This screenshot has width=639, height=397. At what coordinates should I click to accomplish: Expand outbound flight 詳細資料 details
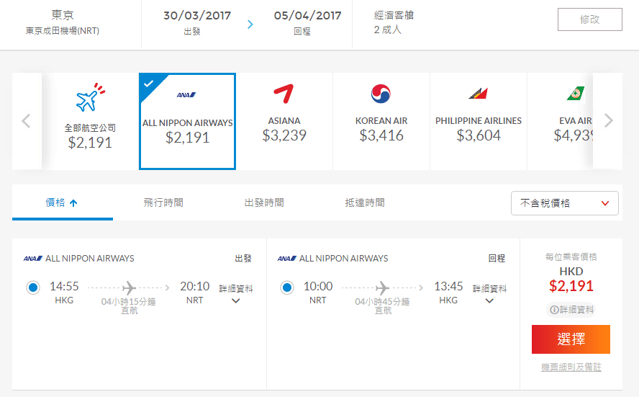click(x=236, y=294)
